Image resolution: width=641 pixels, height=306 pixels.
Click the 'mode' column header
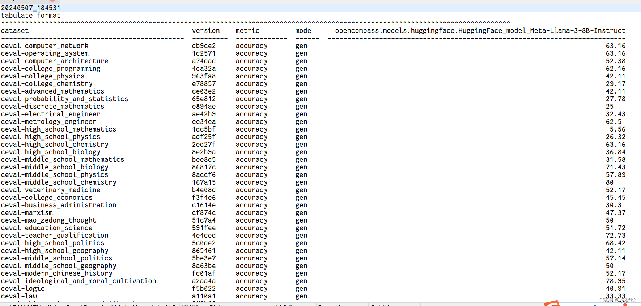pos(303,31)
